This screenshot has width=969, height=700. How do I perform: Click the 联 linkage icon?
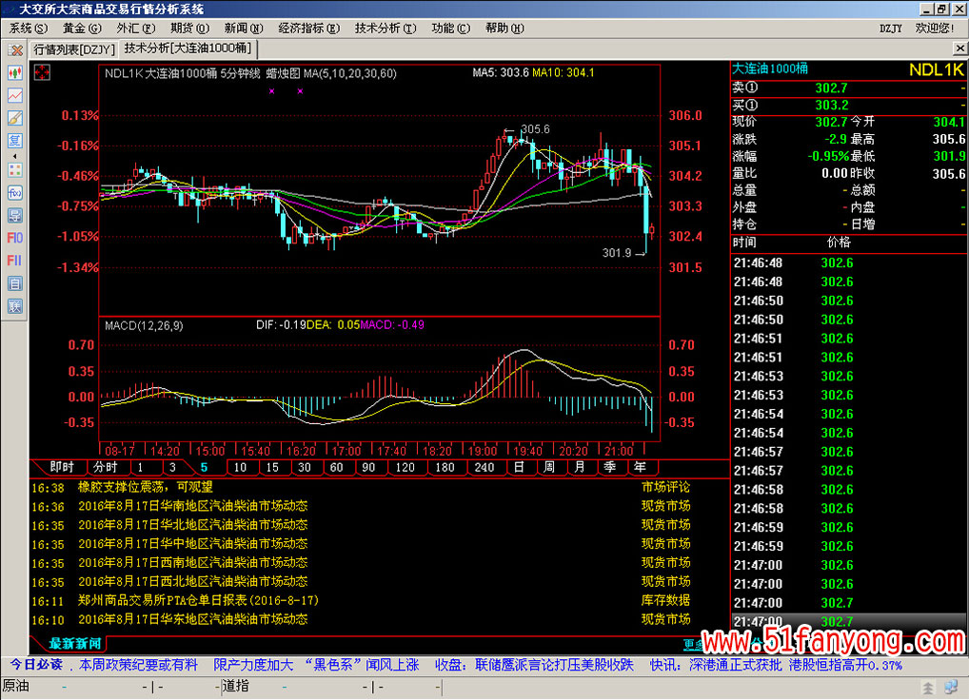[x=15, y=306]
